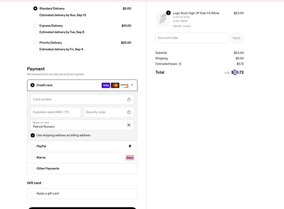Click the Payment section heading

coord(36,69)
